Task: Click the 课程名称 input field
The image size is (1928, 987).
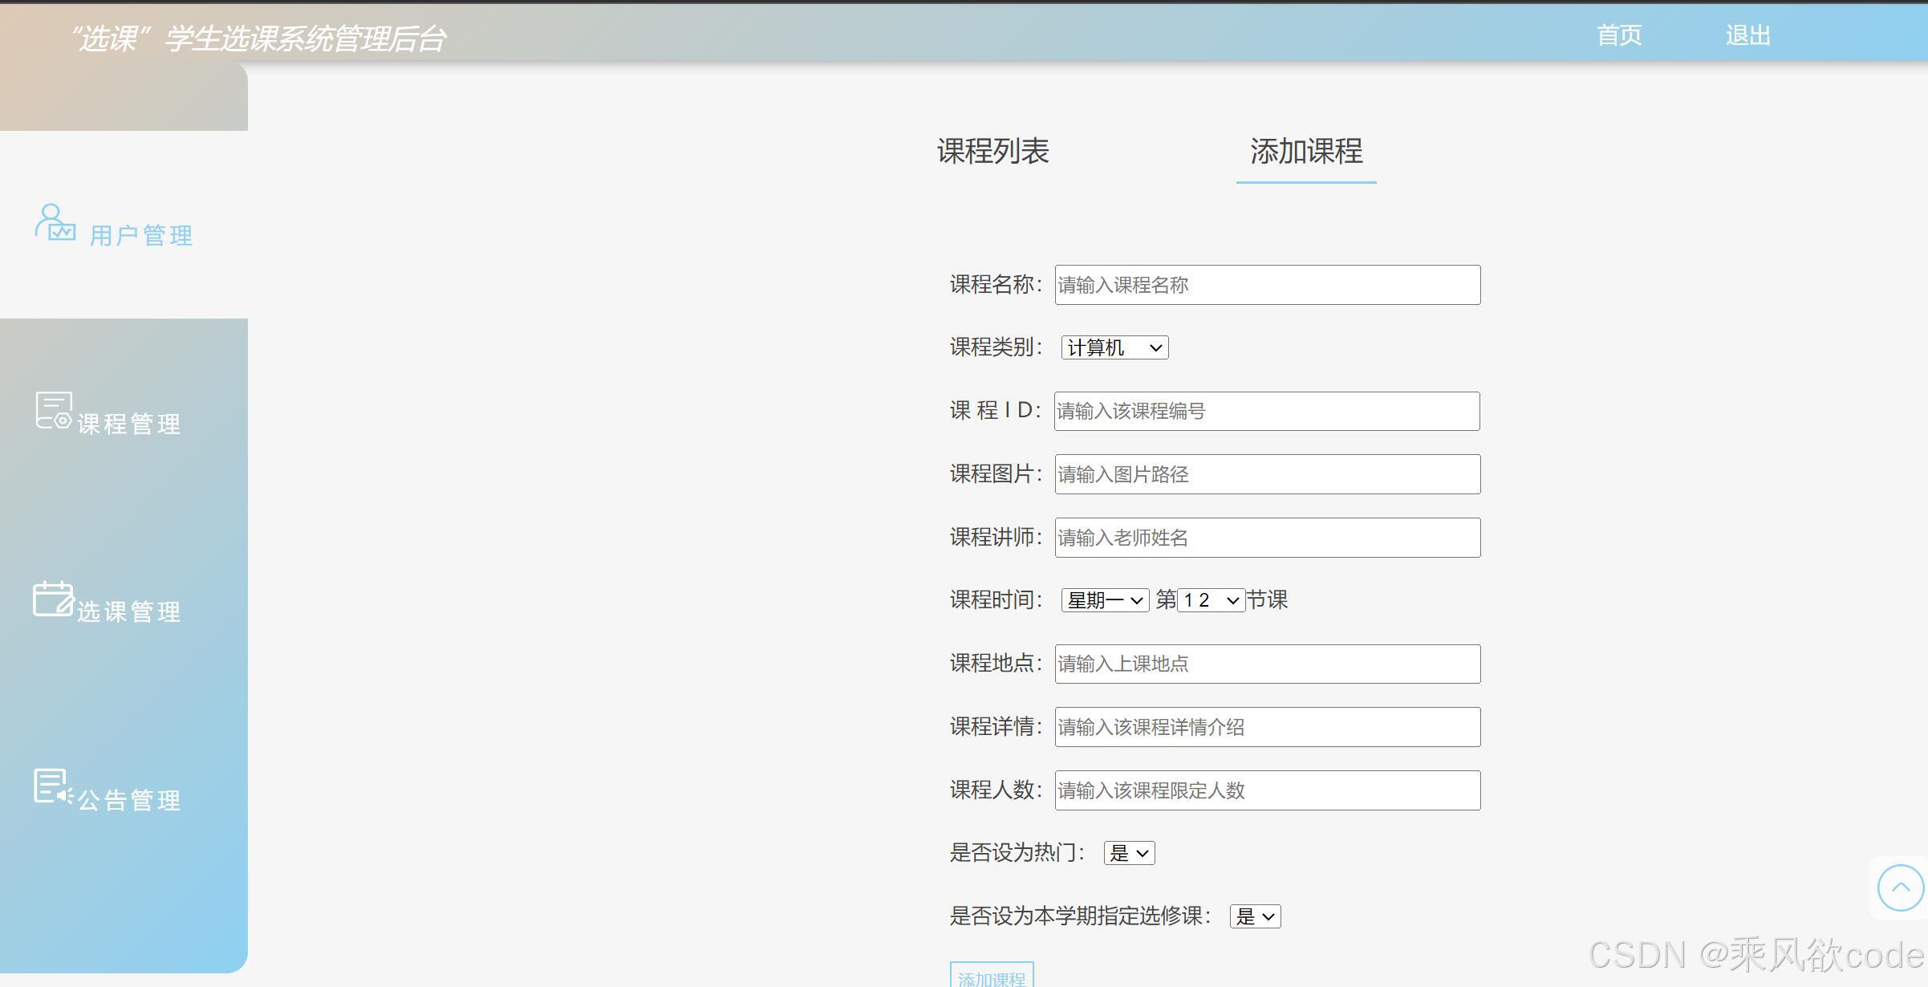Action: (1266, 285)
